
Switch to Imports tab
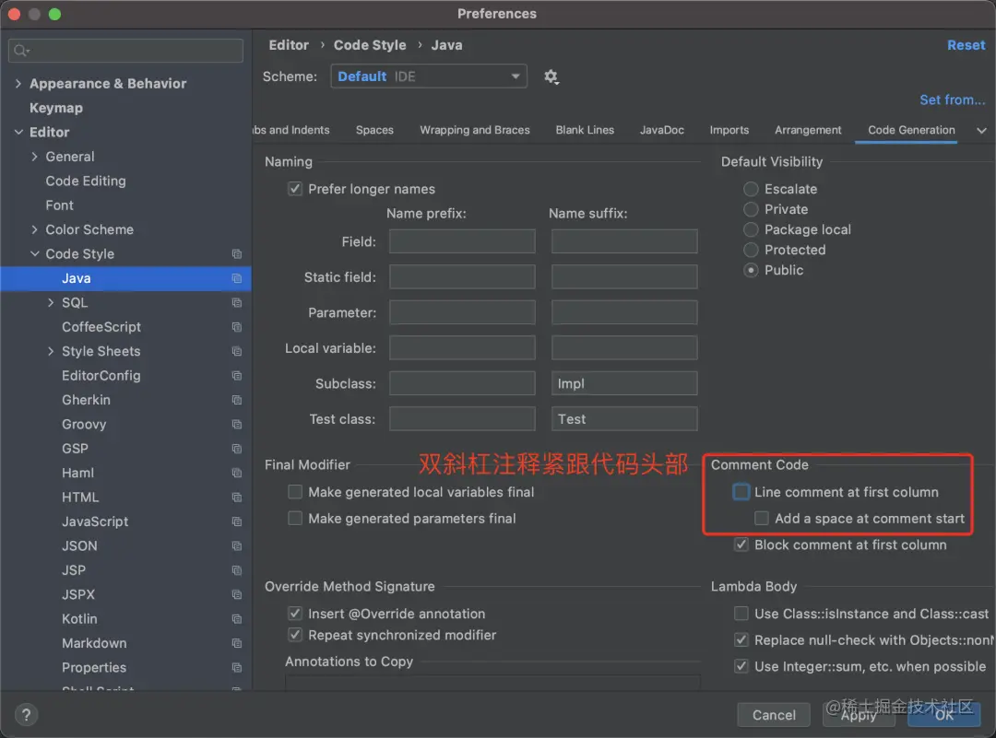(729, 130)
